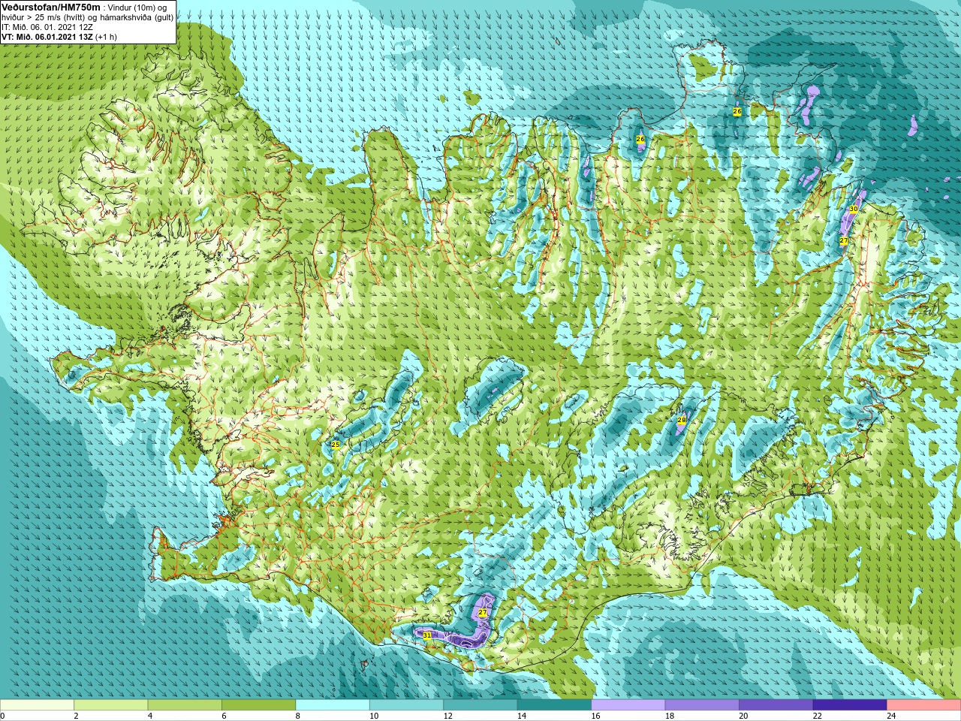This screenshot has height=721, width=961.
Task: Click the Veðurstofan/HM750m title text
Action: (x=51, y=7)
